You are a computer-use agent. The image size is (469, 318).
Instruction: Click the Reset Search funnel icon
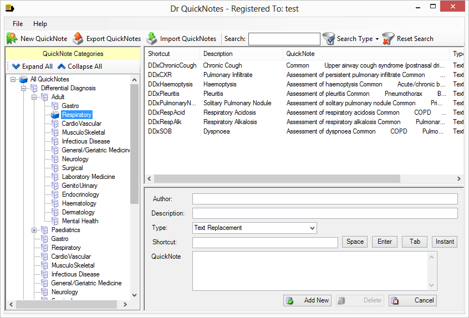coord(388,39)
